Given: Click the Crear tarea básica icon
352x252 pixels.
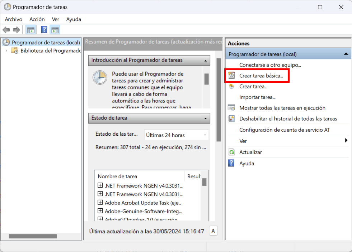Looking at the screenshot, I should (x=232, y=76).
